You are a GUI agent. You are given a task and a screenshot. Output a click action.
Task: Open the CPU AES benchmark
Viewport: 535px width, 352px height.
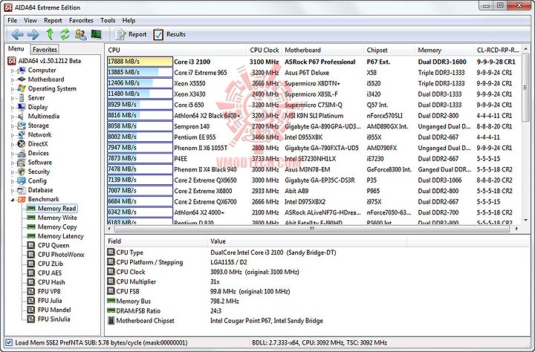(50, 273)
